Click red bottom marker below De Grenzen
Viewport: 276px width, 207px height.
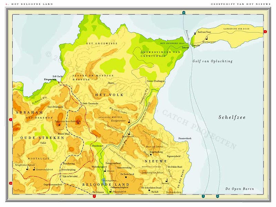click(x=95, y=196)
